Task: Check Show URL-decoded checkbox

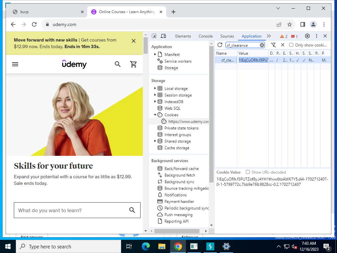Action: click(248, 172)
